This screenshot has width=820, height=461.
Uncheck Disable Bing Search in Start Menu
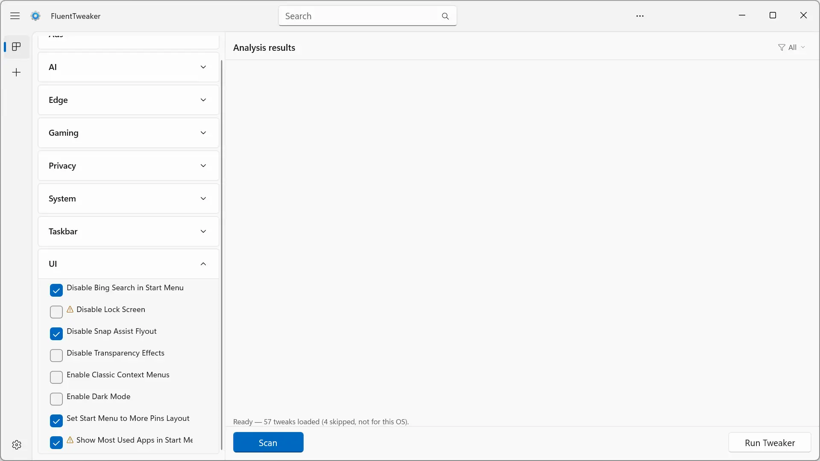[x=56, y=290]
